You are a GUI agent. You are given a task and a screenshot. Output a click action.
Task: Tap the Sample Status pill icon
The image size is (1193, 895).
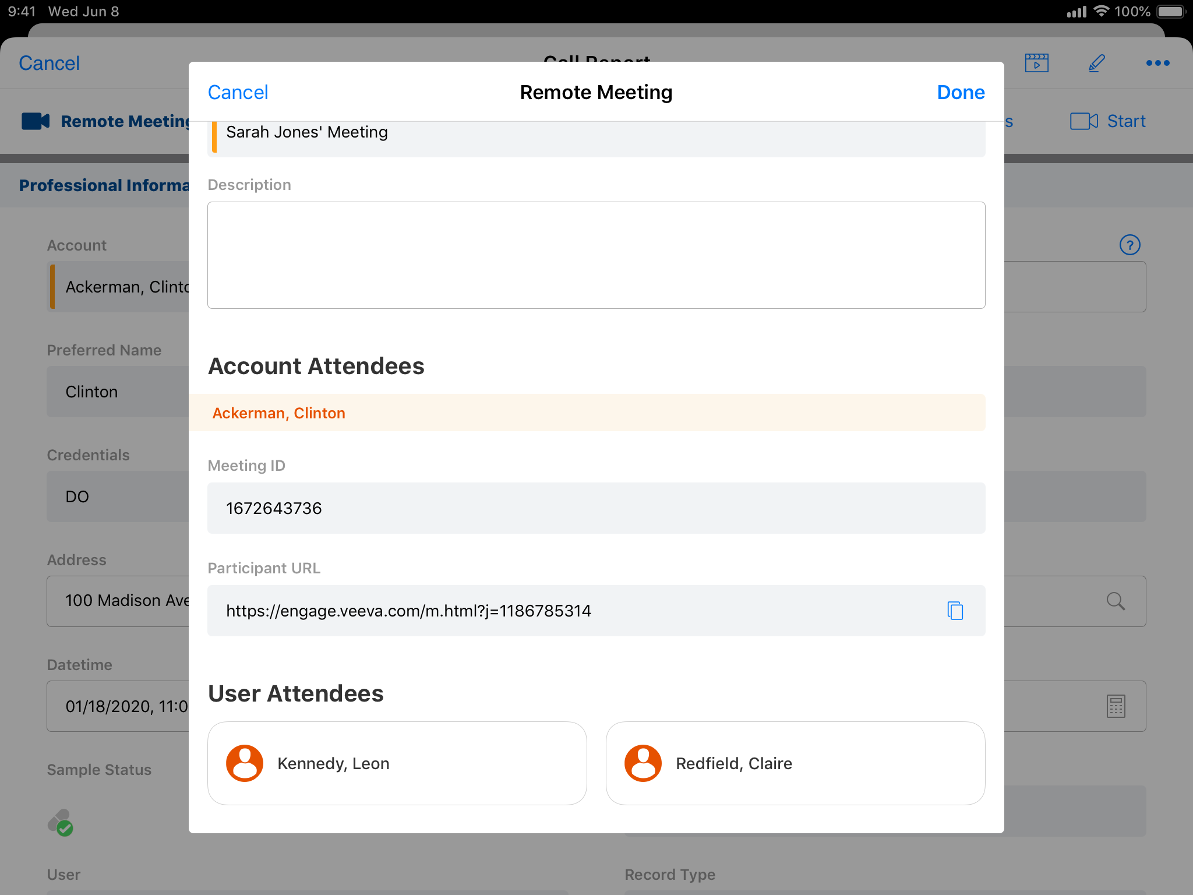tap(61, 822)
